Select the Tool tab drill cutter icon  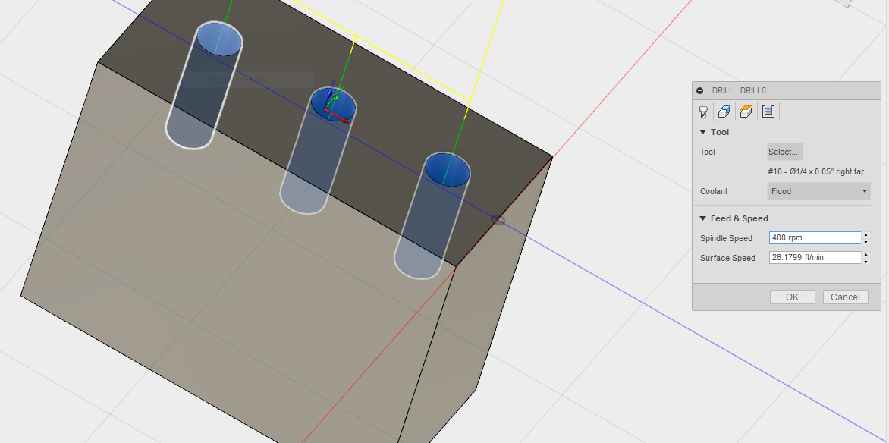[703, 111]
